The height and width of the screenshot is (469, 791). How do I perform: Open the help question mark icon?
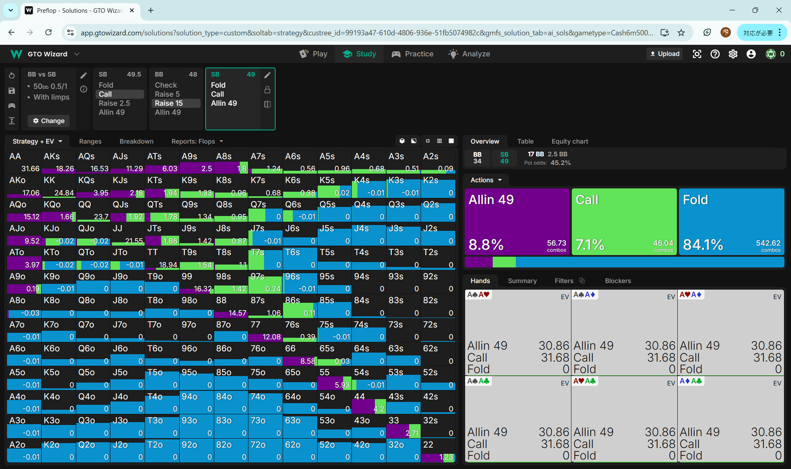[x=715, y=54]
